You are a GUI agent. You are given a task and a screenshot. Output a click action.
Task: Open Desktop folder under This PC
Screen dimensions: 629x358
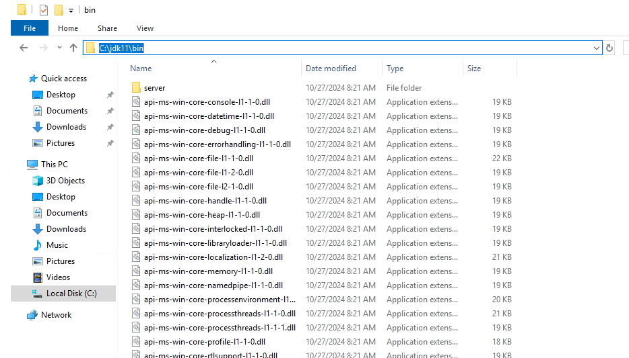click(61, 197)
